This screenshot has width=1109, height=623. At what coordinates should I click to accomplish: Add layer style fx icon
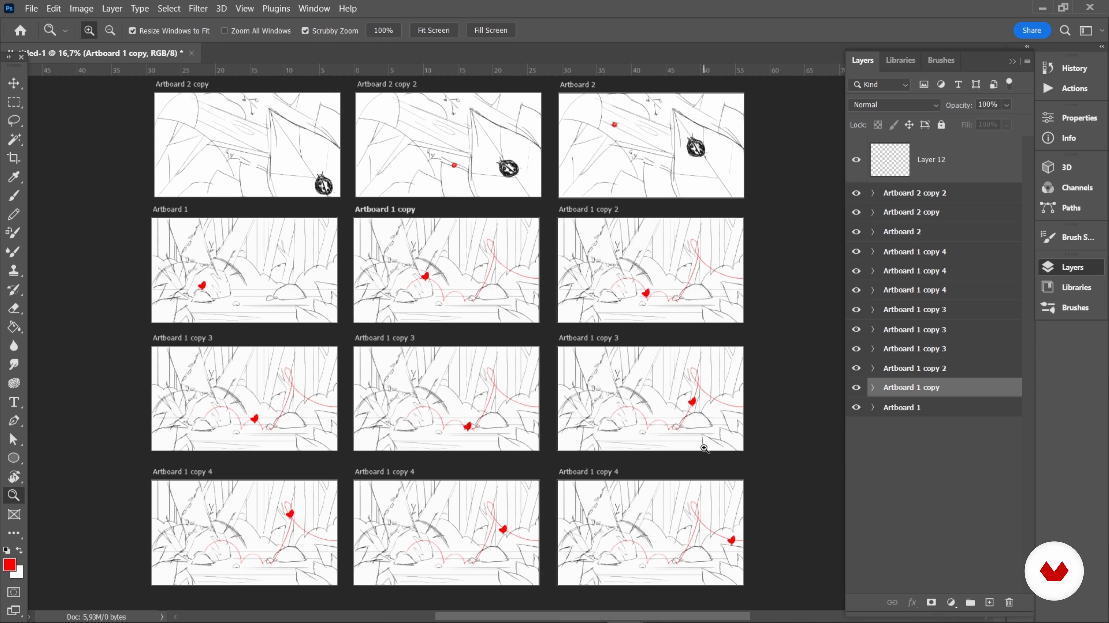(912, 602)
